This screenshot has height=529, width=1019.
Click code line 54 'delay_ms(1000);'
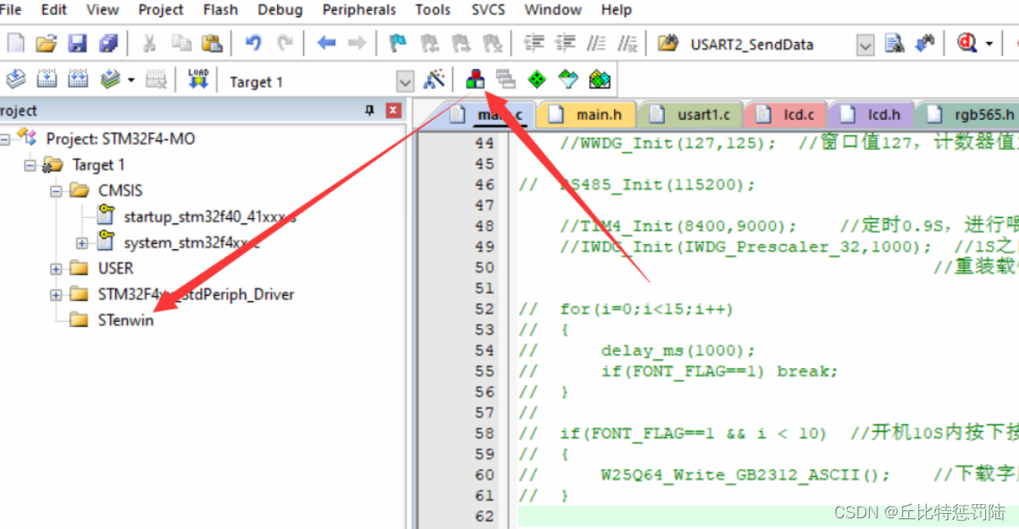tap(678, 351)
